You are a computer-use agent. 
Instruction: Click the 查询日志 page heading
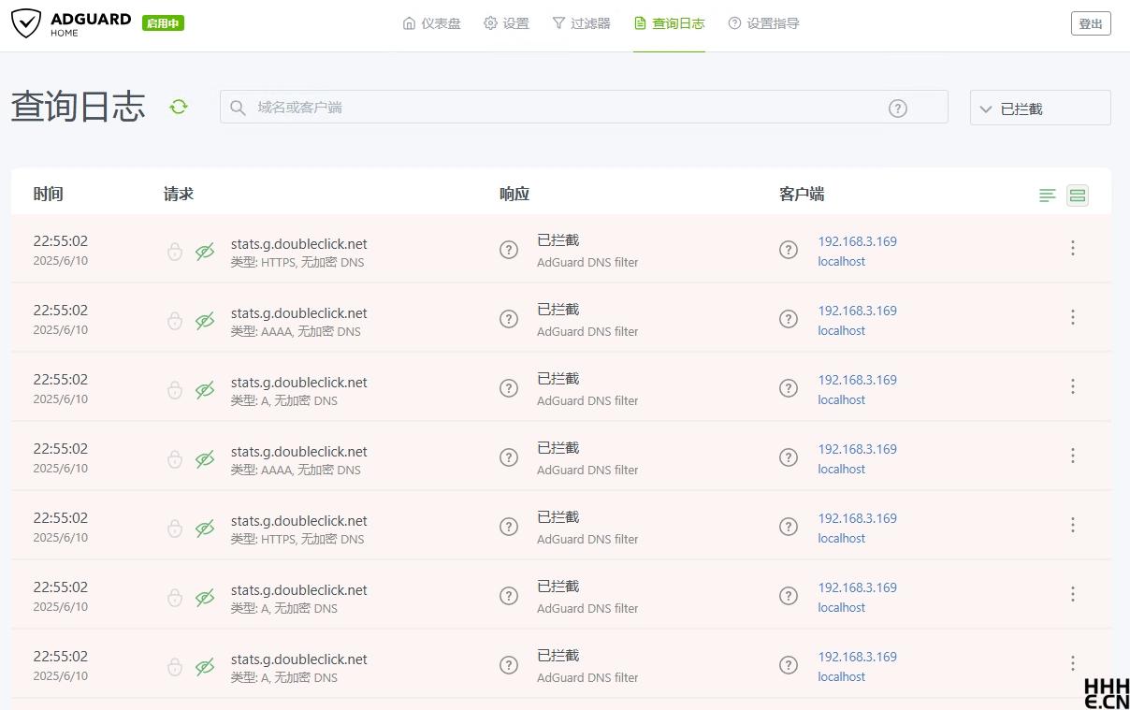click(x=78, y=107)
